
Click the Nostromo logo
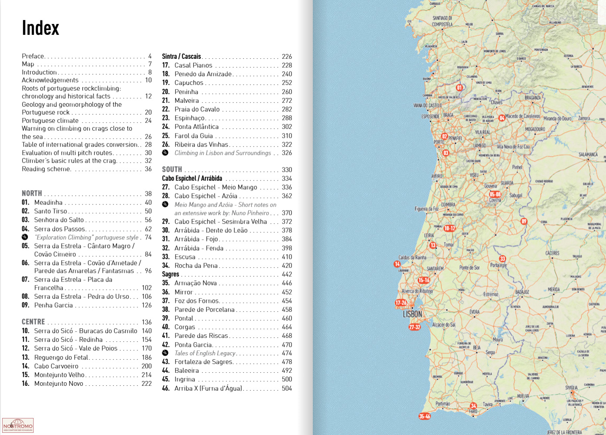pyautogui.click(x=18, y=425)
